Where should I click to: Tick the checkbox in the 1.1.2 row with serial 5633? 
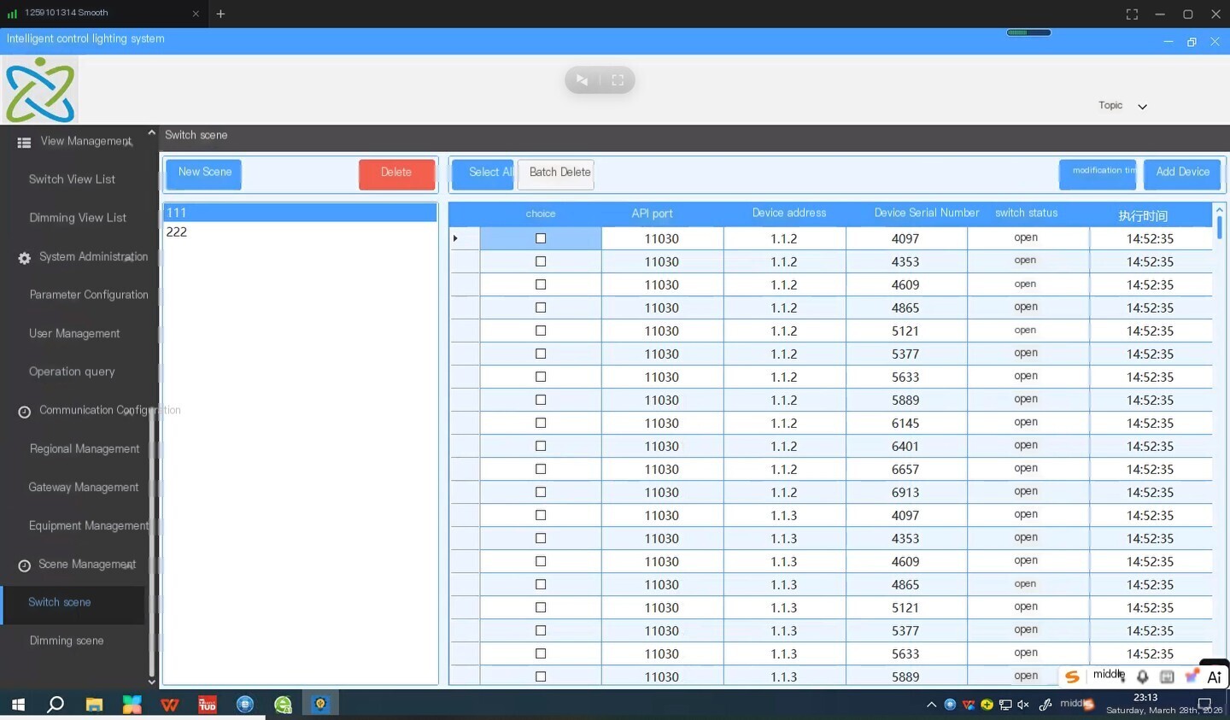541,377
